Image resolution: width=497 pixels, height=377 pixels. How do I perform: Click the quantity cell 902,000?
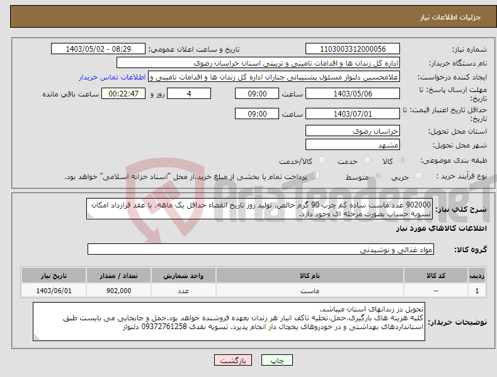[x=118, y=291]
